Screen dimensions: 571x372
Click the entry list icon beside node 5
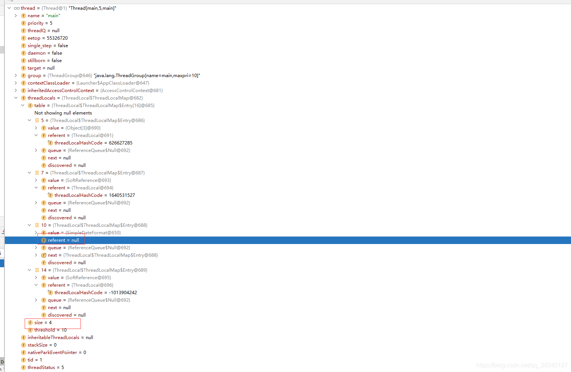pos(37,120)
